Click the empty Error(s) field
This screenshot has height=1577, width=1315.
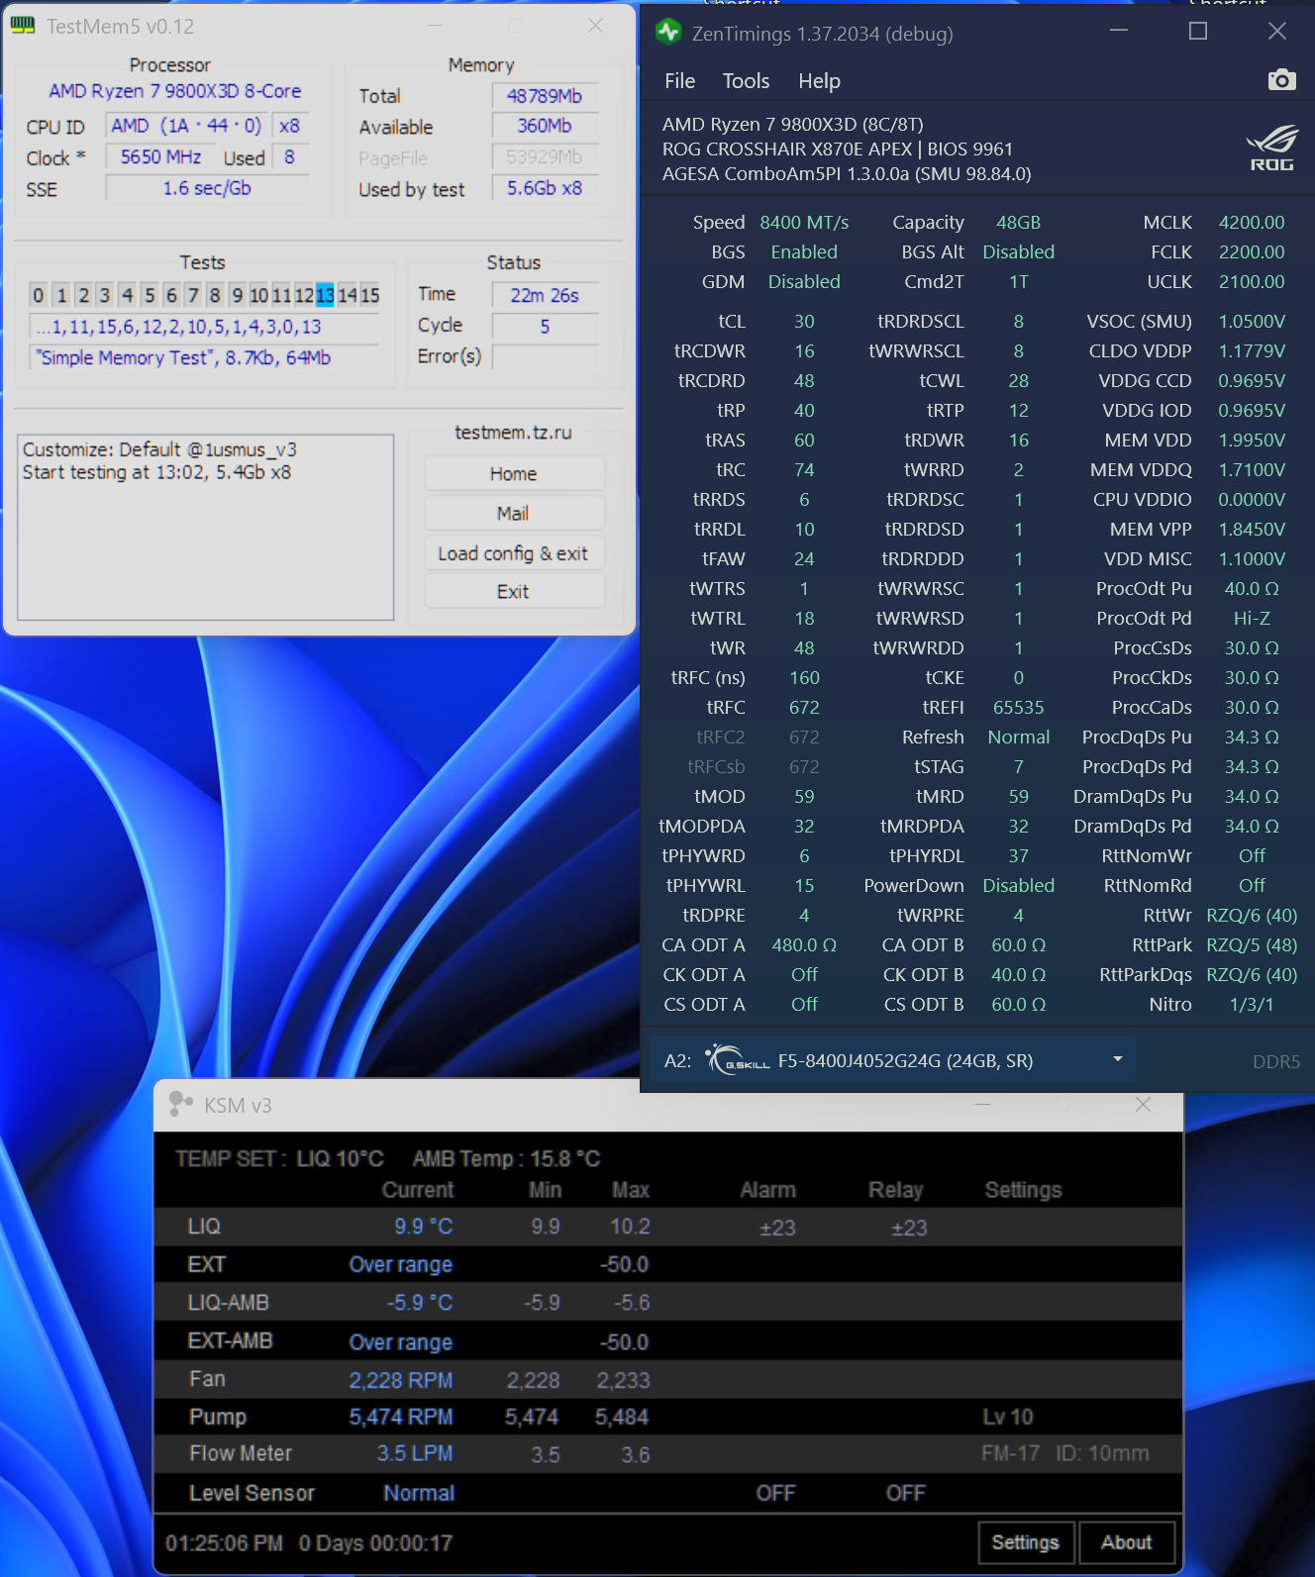(x=545, y=356)
